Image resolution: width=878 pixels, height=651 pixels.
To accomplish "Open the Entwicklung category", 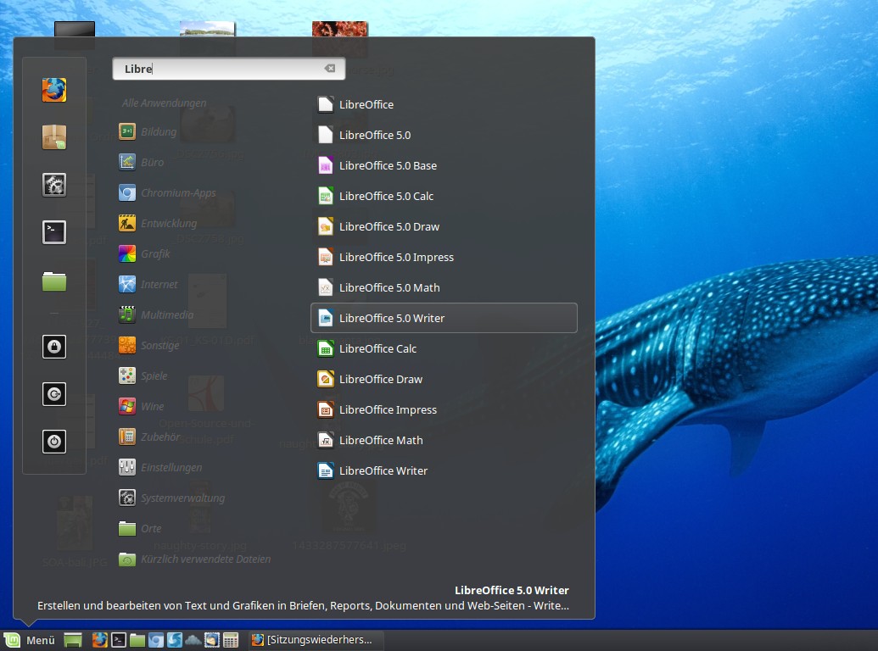I will (158, 223).
